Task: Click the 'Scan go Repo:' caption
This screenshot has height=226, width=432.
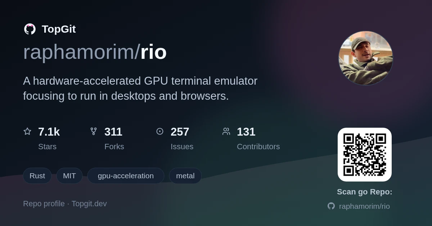Action: pyautogui.click(x=365, y=192)
